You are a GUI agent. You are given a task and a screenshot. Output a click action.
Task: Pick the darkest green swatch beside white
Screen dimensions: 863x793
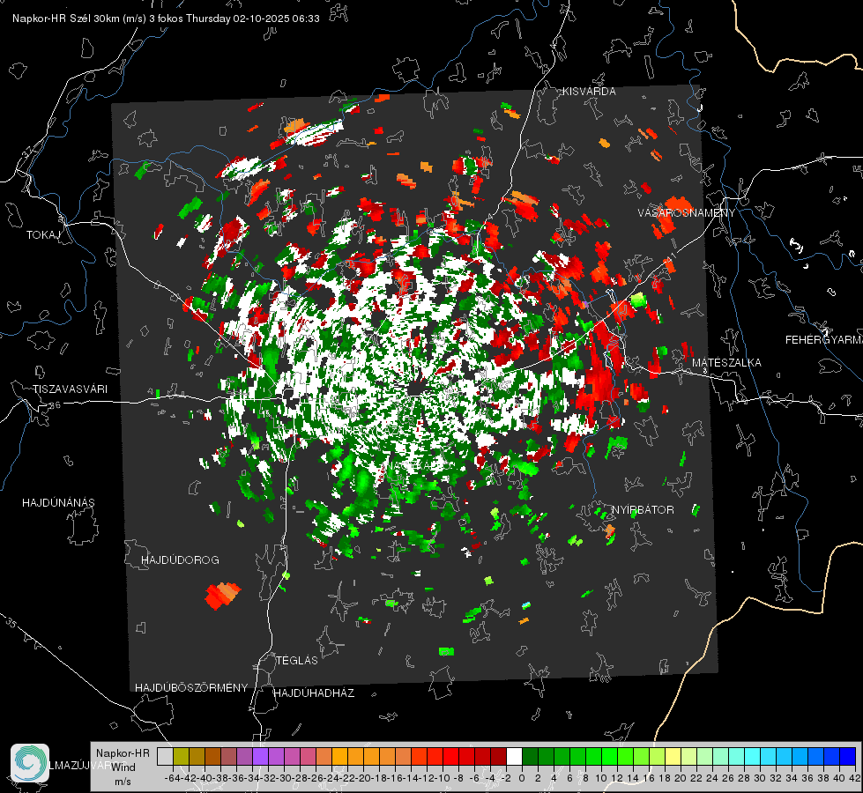530,756
